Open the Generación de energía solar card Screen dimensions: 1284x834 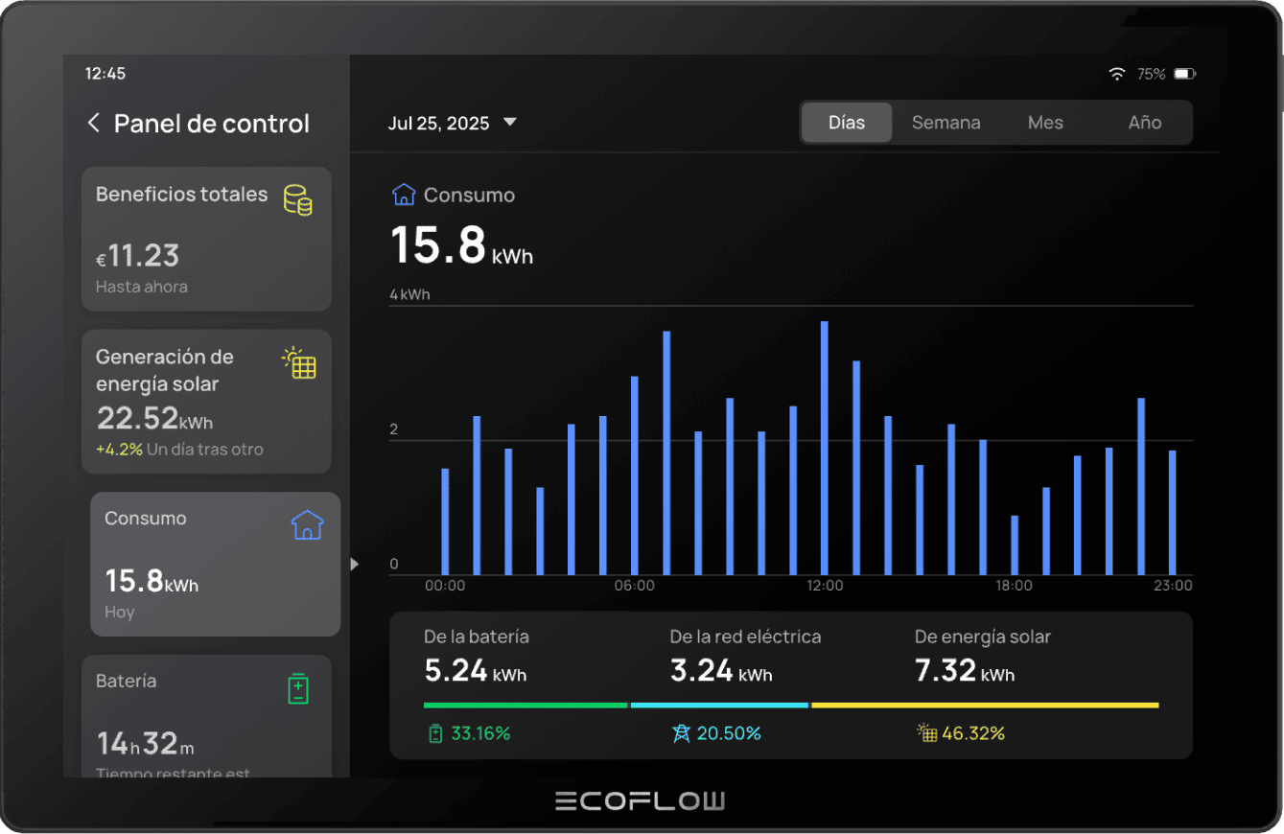point(206,402)
